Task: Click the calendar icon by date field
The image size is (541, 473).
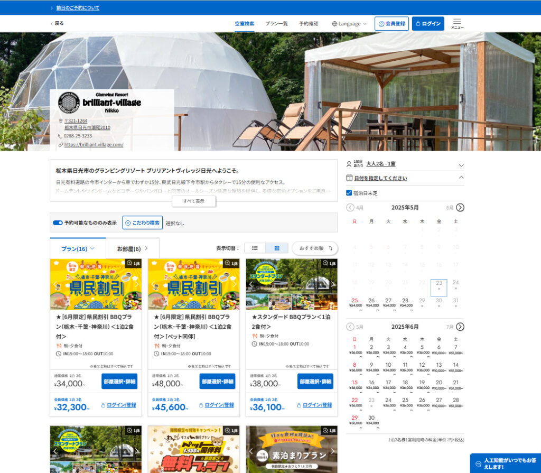Action: tap(349, 178)
